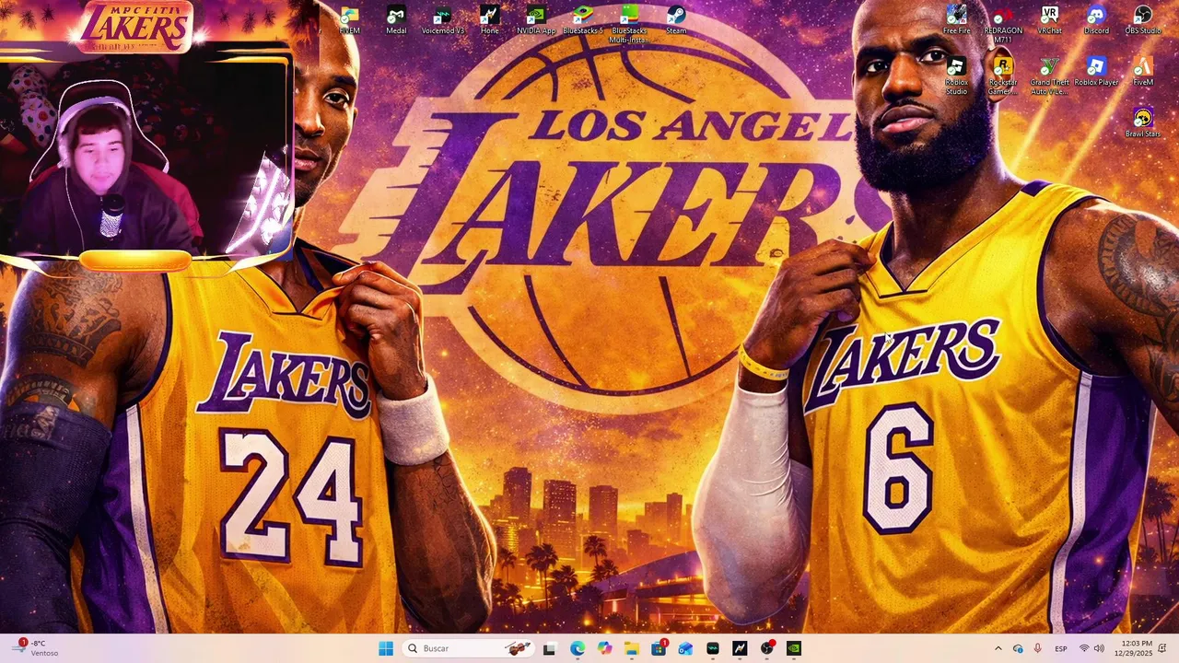This screenshot has height=663, width=1179.
Task: Click the Buscar taskbar search box
Action: pyautogui.click(x=468, y=648)
